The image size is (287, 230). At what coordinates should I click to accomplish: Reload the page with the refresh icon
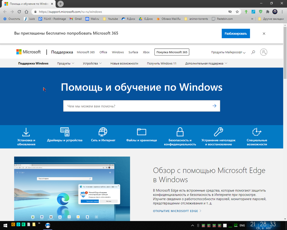click(19, 12)
